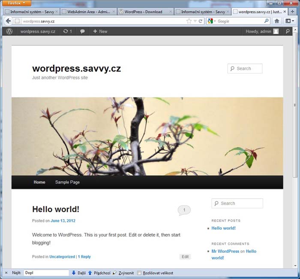The image size is (300, 279).
Task: Expand the + New admin bar menu
Action: [x=100, y=31]
